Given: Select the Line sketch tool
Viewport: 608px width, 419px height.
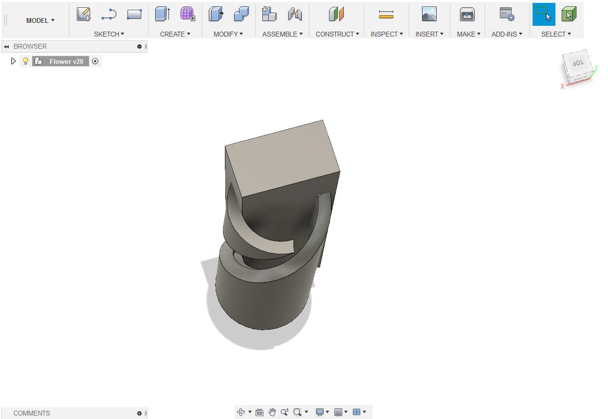Looking at the screenshot, I should pos(109,15).
